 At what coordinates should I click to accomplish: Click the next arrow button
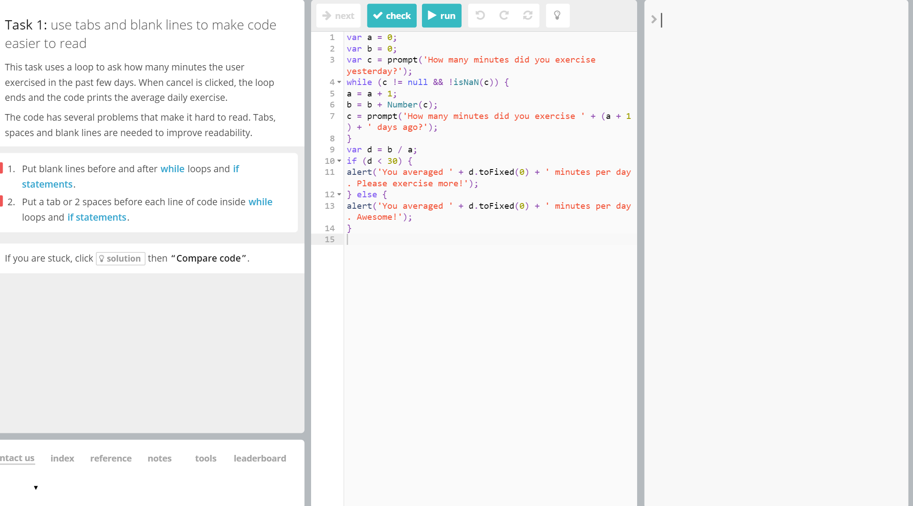pyautogui.click(x=338, y=16)
